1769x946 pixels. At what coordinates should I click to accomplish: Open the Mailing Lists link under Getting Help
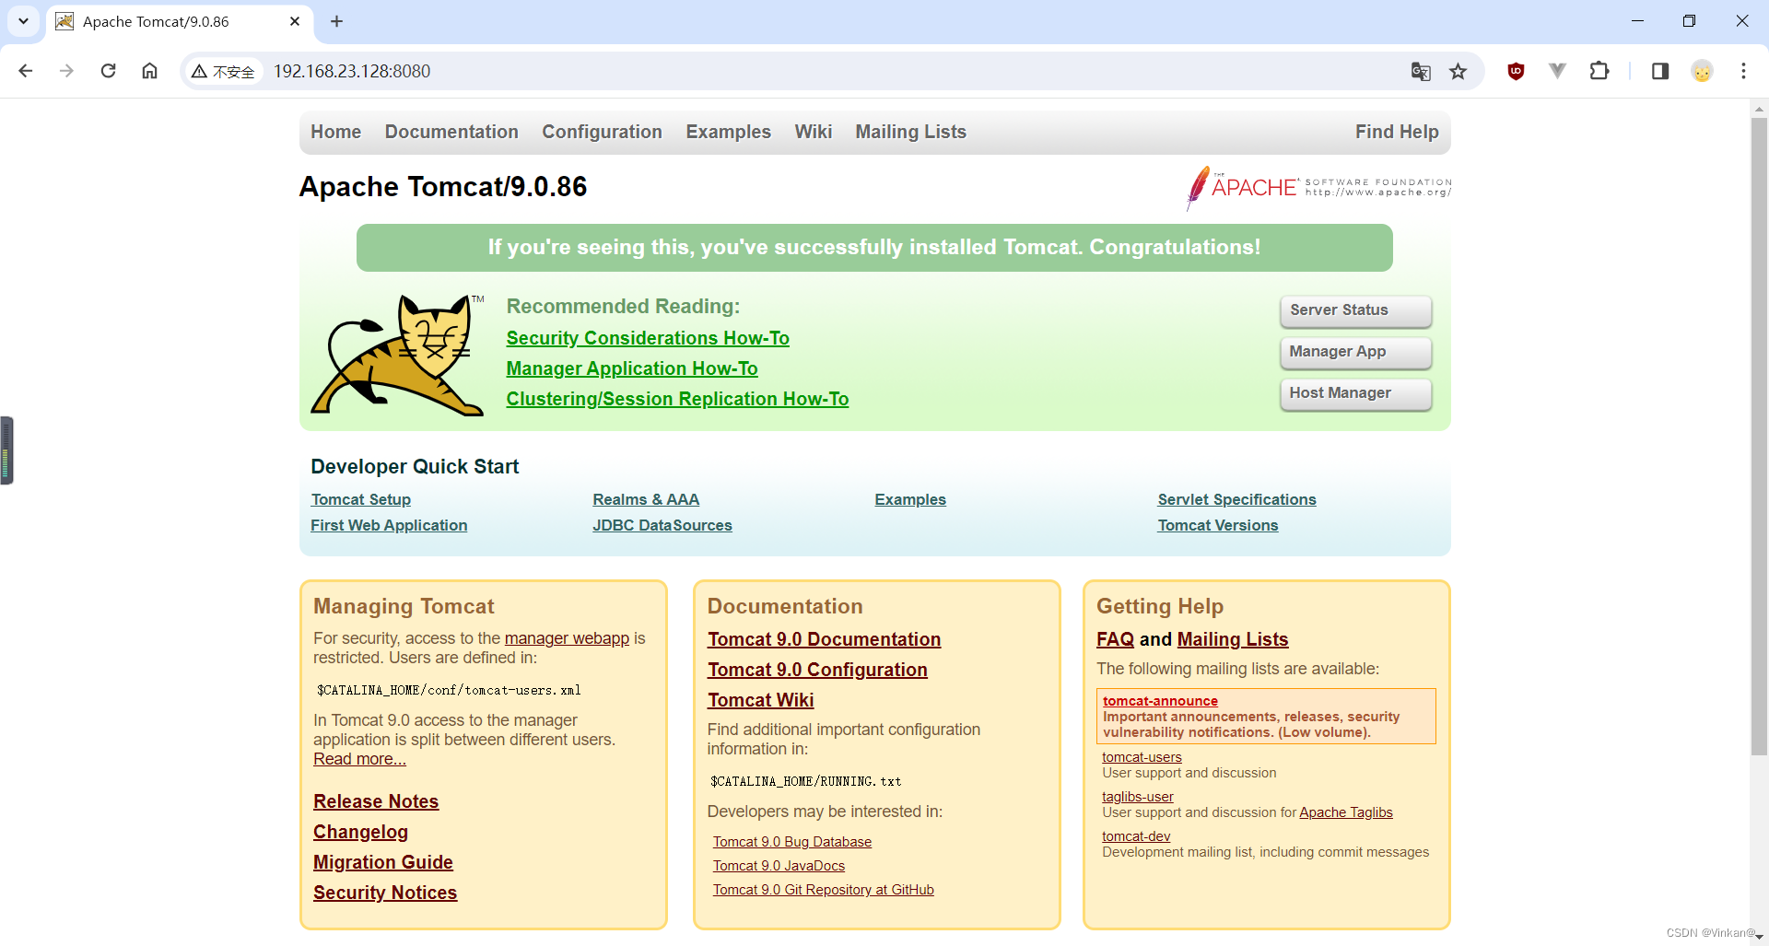coord(1233,639)
